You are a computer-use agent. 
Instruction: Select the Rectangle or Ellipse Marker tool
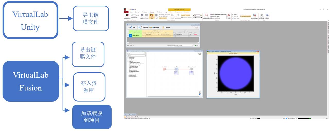(x=206, y=17)
